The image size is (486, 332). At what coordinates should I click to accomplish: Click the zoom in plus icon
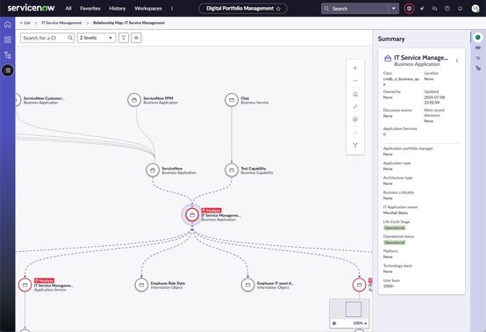tap(355, 68)
